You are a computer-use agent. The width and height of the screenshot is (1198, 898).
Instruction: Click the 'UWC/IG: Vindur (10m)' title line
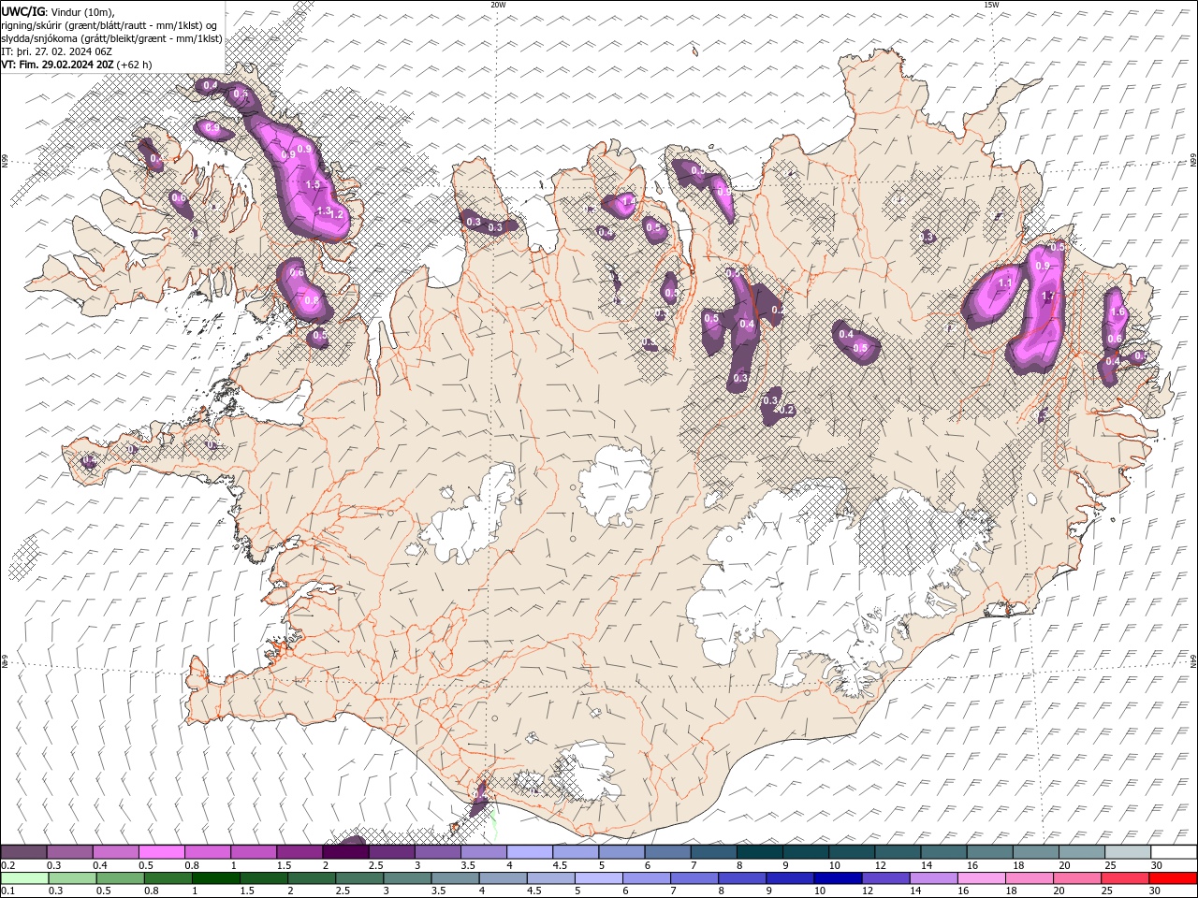(x=59, y=11)
